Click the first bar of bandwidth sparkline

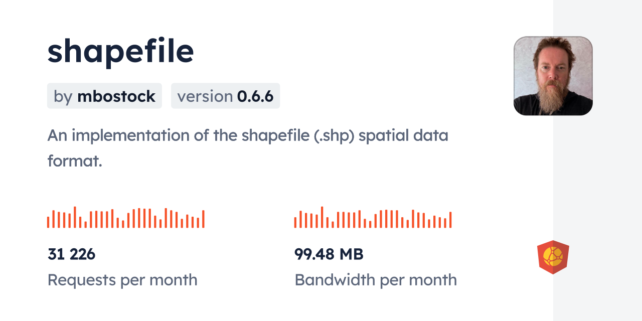(x=295, y=222)
